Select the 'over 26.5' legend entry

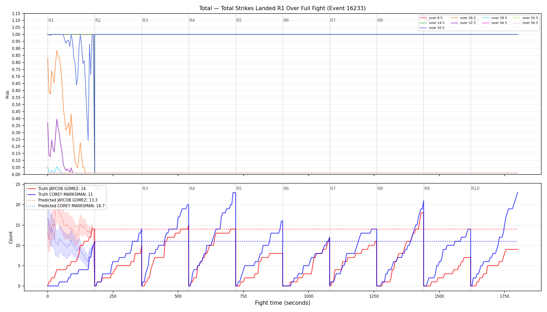pyautogui.click(x=463, y=18)
